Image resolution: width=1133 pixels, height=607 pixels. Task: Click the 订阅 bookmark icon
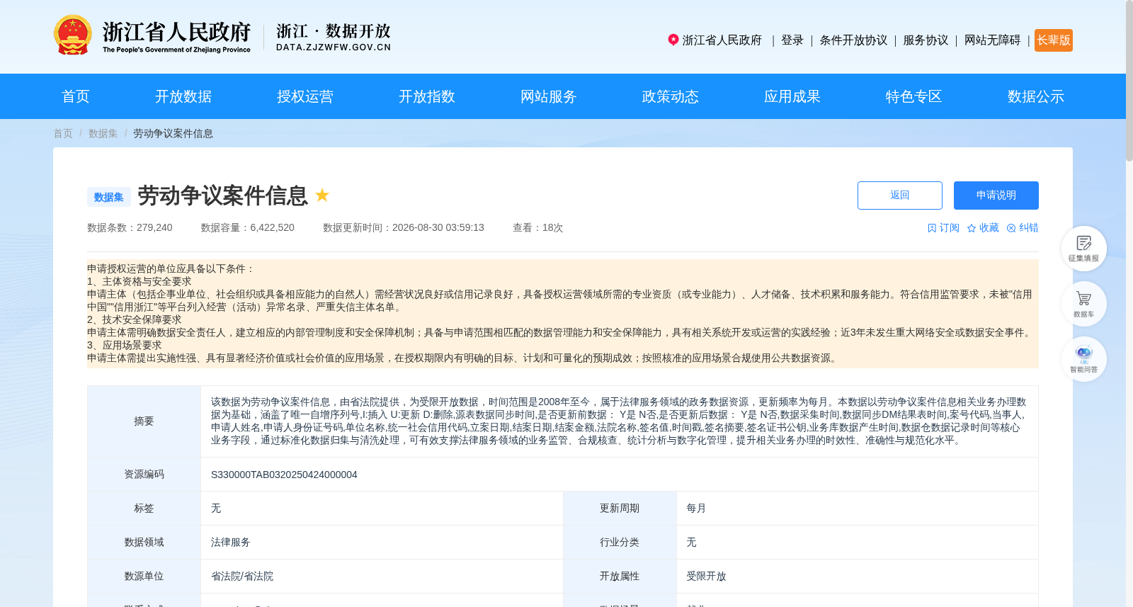932,228
